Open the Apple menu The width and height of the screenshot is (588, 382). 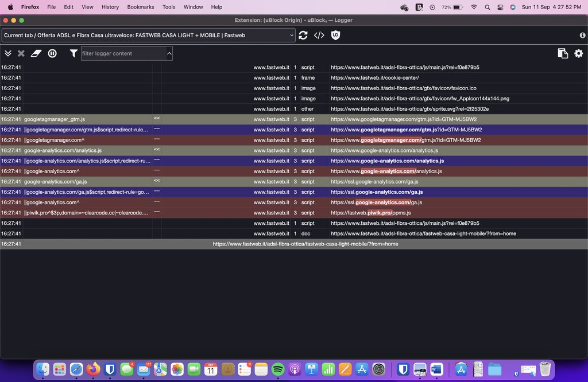tap(10, 7)
